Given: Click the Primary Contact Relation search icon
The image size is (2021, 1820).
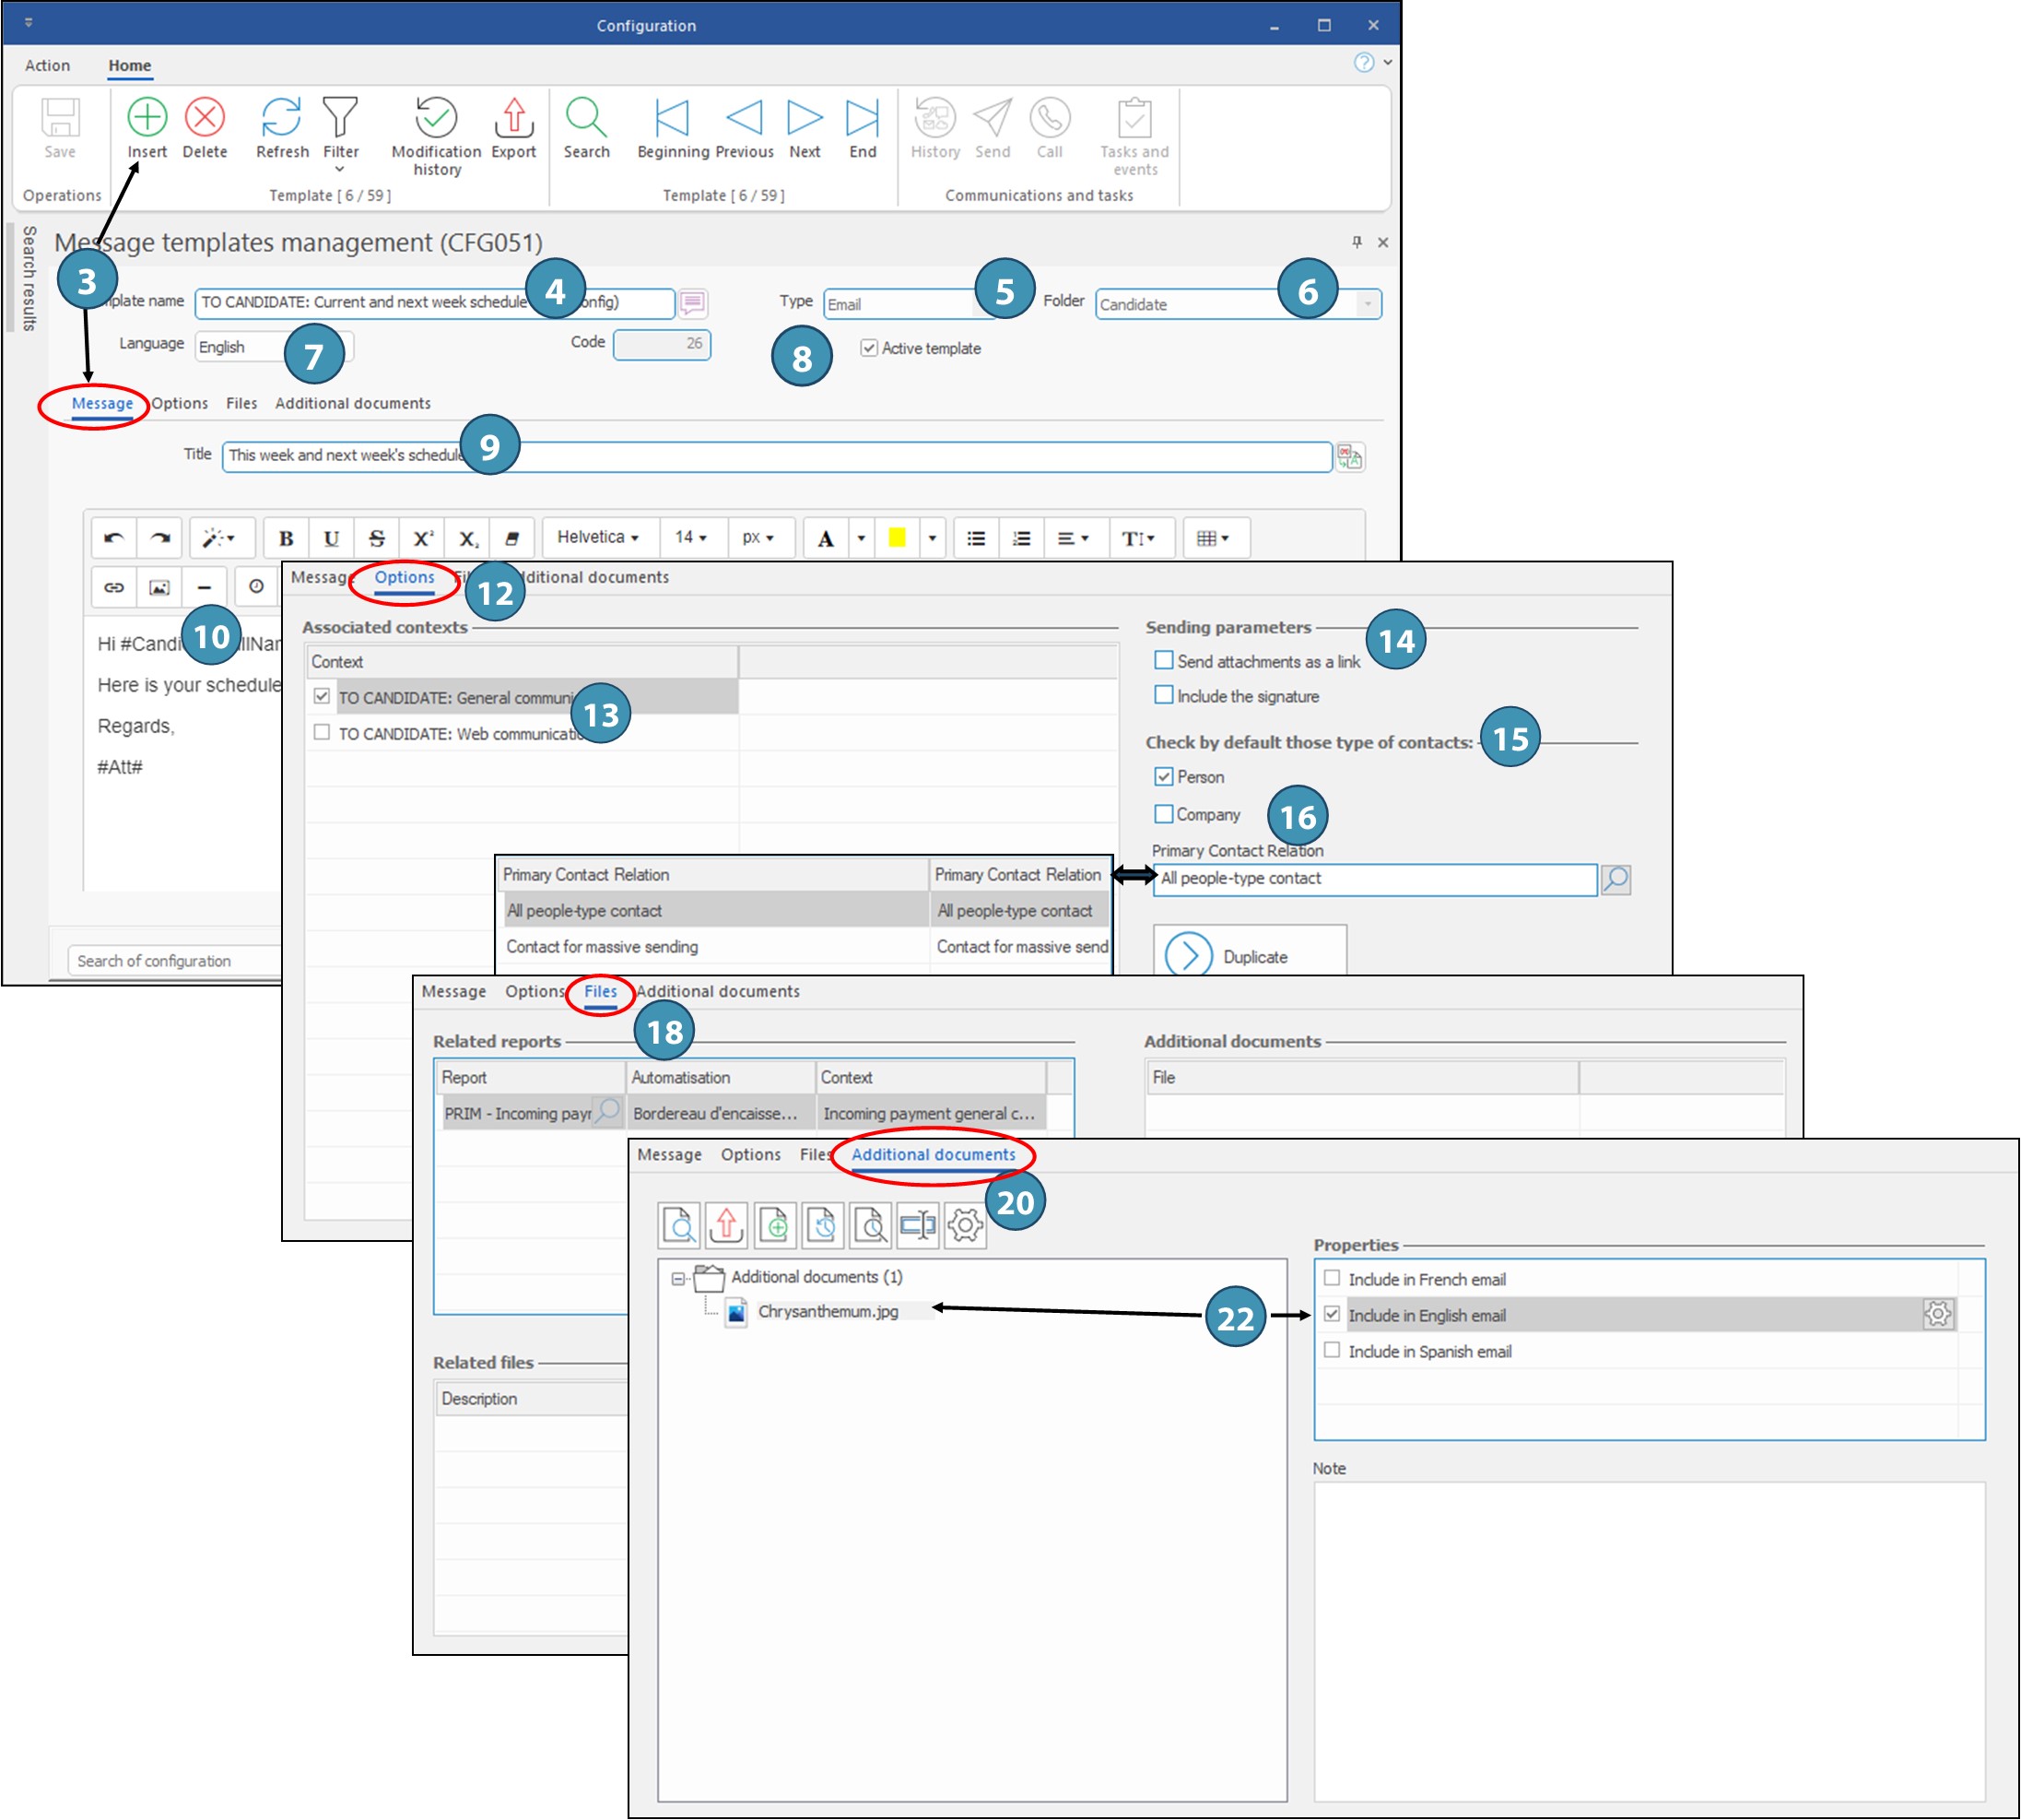Looking at the screenshot, I should pos(1616,880).
